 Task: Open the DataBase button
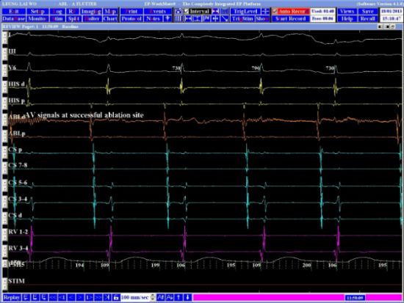14,19
